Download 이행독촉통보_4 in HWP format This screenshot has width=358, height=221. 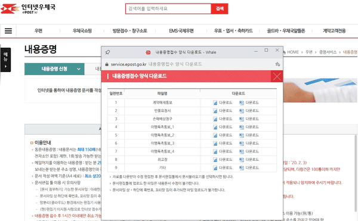(215, 151)
